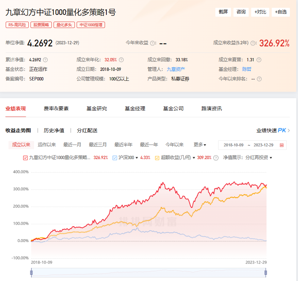Expand the 更多 time range dropdown
The width and height of the screenshot is (298, 281).
point(200,145)
